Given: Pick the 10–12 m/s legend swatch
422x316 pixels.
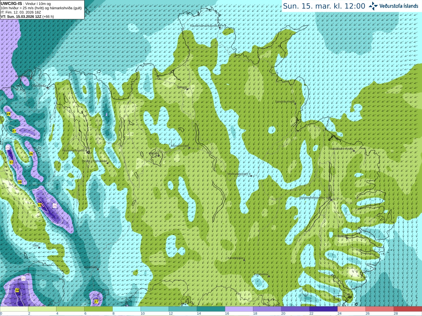Looking at the screenshot, I should coord(155,309).
